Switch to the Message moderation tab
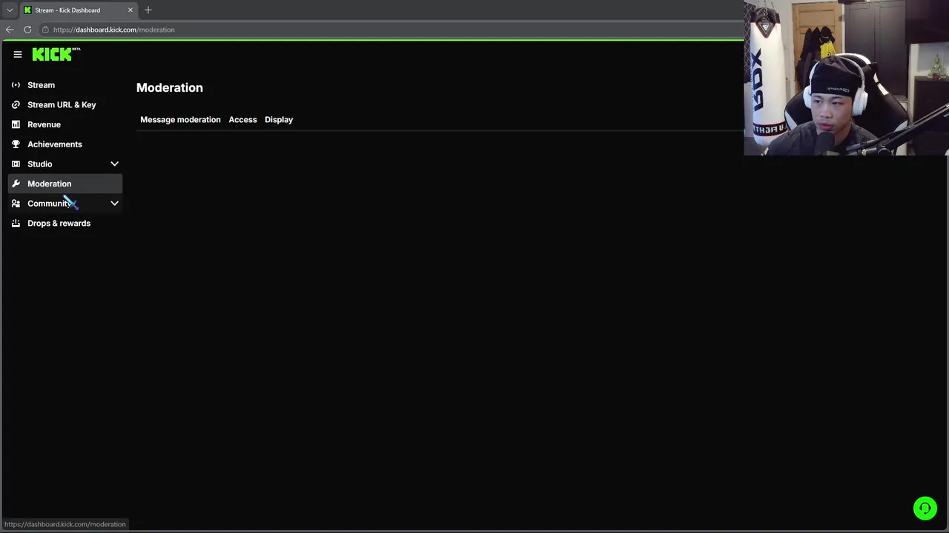 [x=180, y=119]
